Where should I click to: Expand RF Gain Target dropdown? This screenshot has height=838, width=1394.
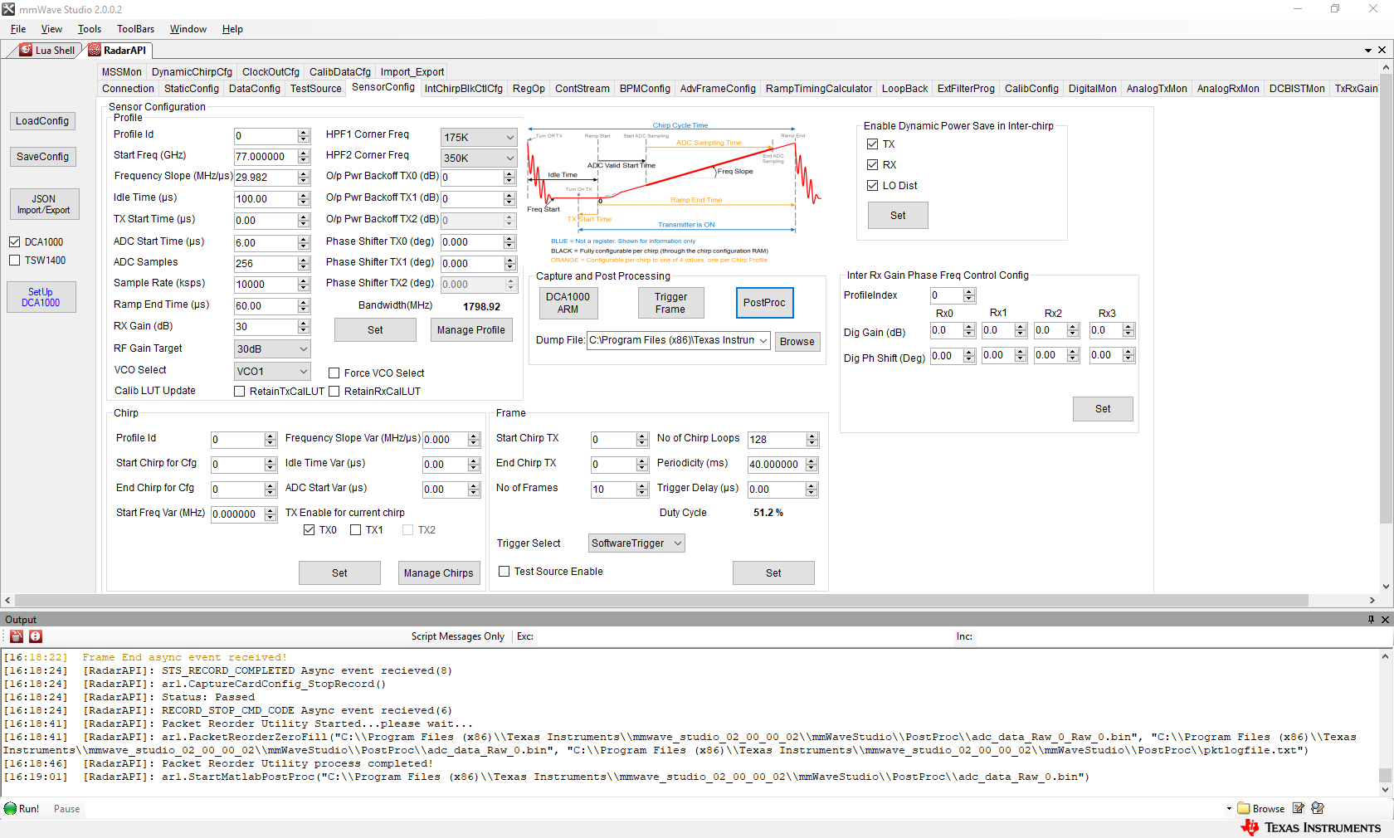[x=272, y=349]
